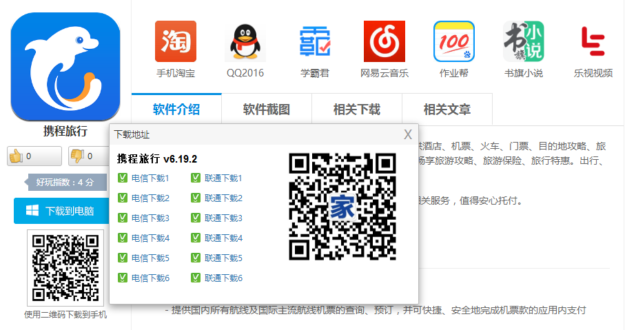Click the 手机淘宝 text label
The width and height of the screenshot is (625, 330).
point(176,73)
